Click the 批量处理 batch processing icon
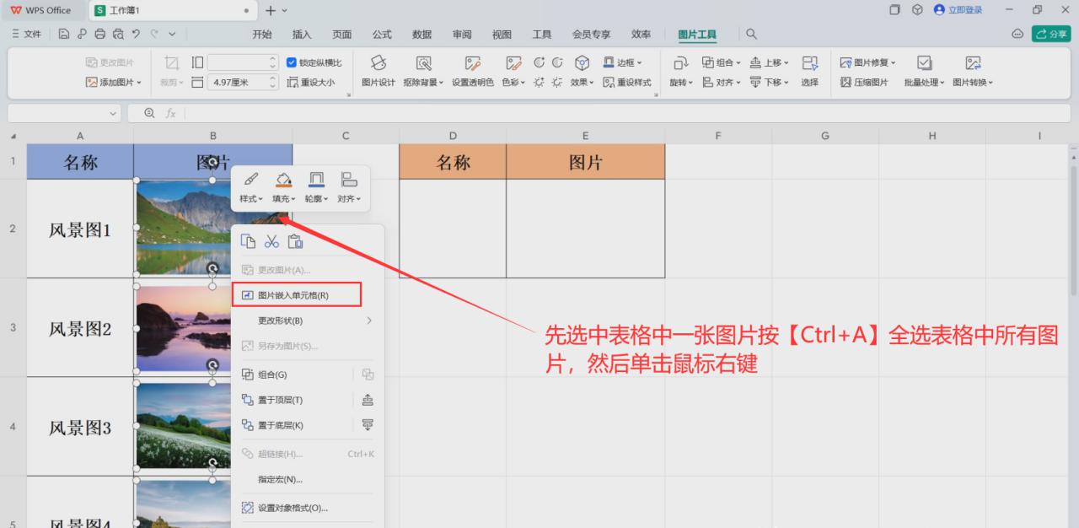1079x528 pixels. [x=924, y=72]
